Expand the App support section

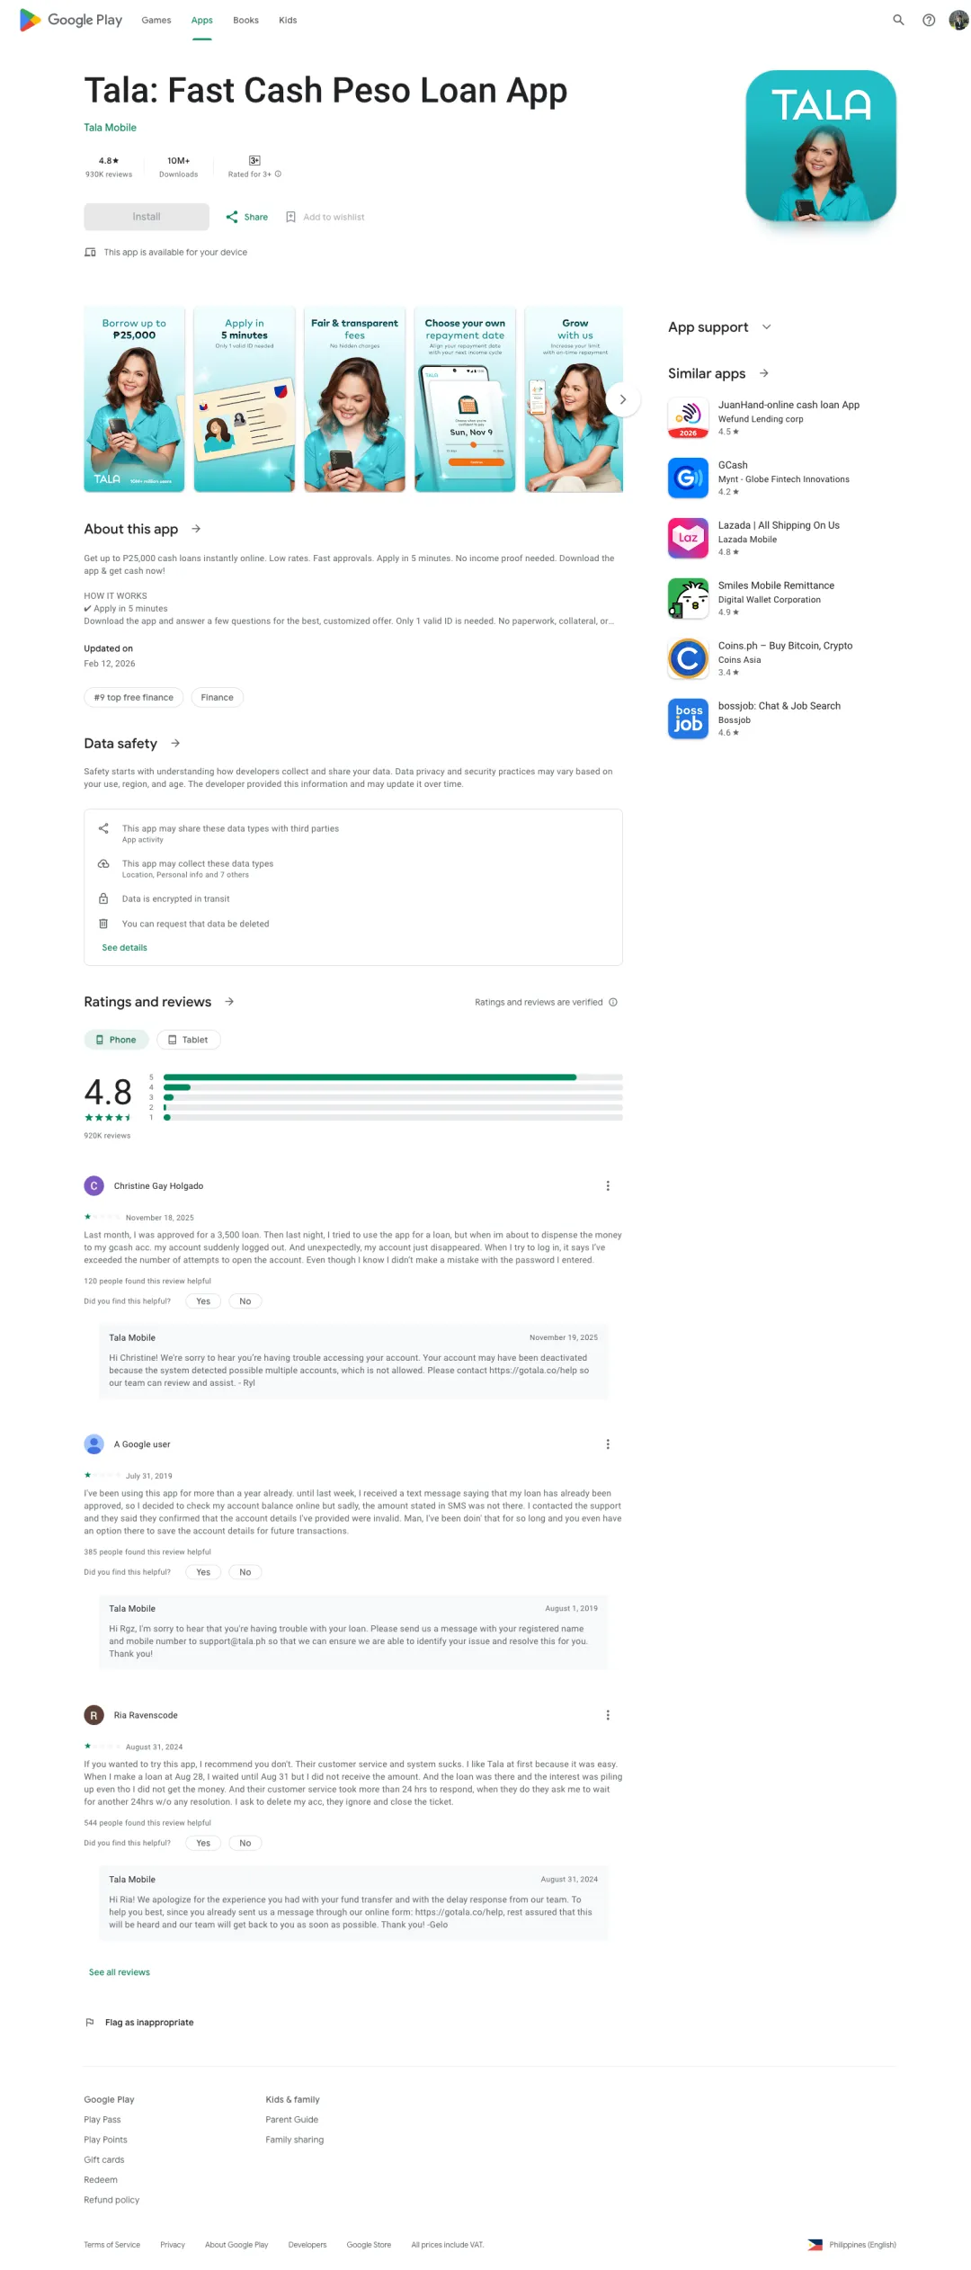[x=766, y=327]
